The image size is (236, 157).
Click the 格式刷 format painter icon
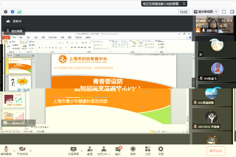(x=16, y=49)
